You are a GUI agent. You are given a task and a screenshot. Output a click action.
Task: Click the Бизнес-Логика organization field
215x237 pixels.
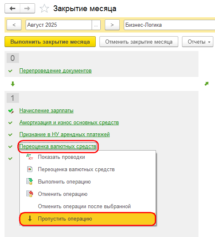(x=169, y=25)
